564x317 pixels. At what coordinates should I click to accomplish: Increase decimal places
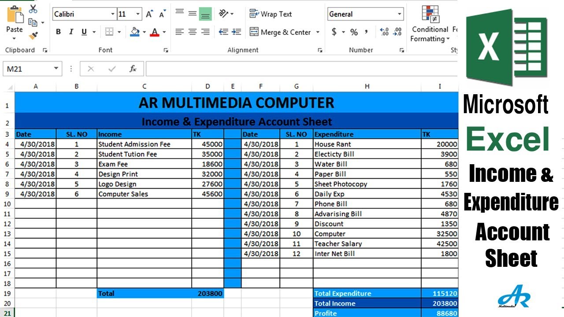[x=384, y=32]
